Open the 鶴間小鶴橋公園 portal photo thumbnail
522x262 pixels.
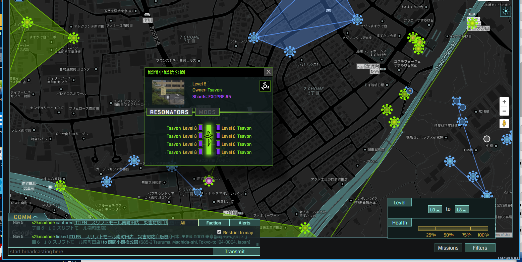[168, 92]
